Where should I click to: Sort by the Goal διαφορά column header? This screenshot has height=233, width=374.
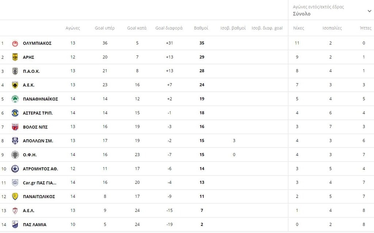(x=169, y=28)
